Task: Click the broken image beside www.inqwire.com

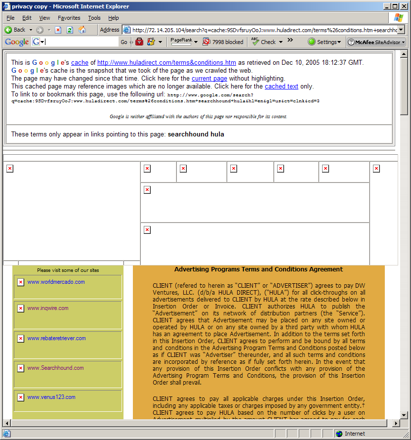Action: (21, 308)
